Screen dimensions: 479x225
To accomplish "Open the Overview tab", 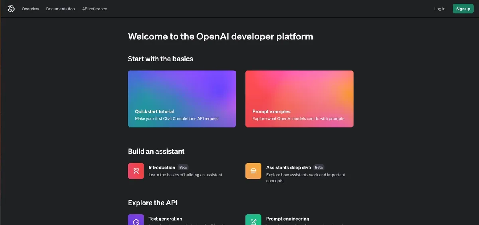I will click(30, 9).
